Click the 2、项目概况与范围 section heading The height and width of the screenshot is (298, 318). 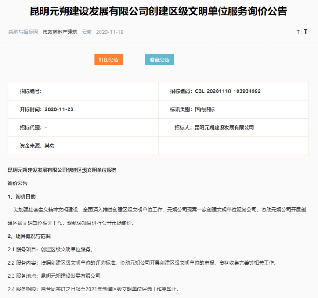click(x=29, y=236)
